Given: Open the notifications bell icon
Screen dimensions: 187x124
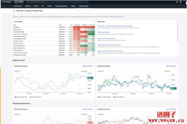Looking at the screenshot, I should (x=177, y=2).
